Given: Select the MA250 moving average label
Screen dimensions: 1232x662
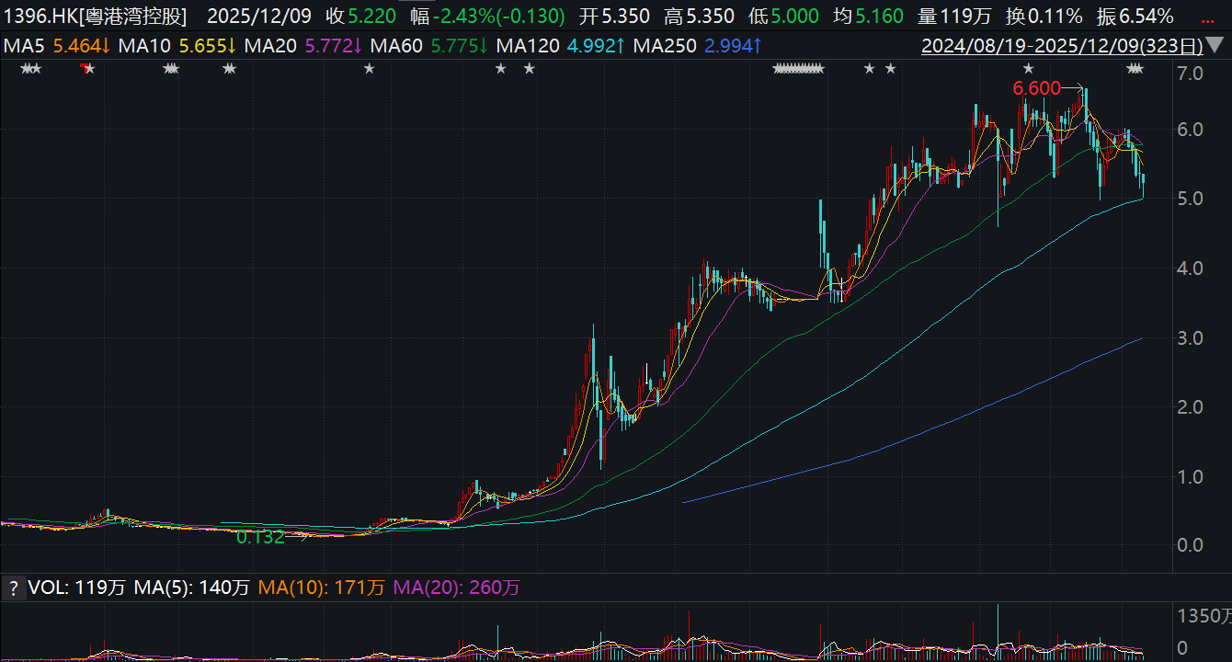Looking at the screenshot, I should pos(664,45).
